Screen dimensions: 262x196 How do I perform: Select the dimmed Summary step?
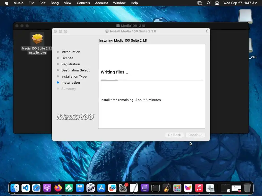69,89
